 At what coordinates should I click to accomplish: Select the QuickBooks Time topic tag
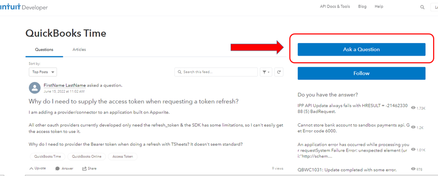click(47, 156)
